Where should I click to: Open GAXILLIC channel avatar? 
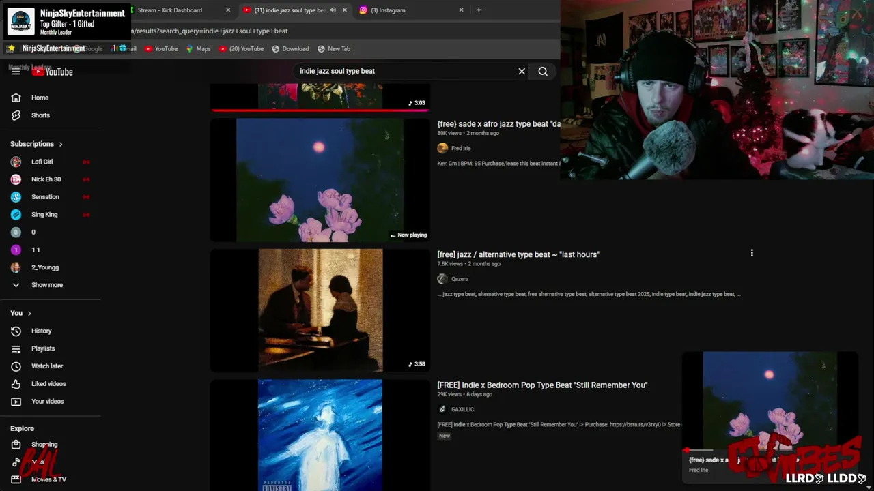coord(442,409)
